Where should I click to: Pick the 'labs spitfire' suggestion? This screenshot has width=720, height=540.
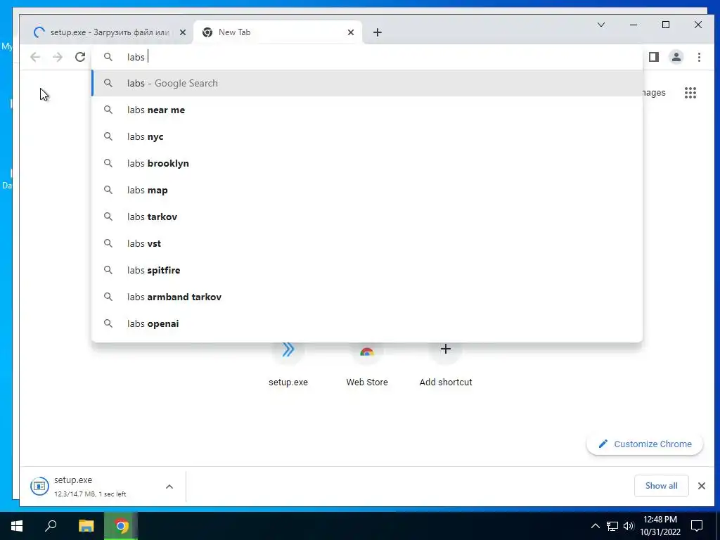pyautogui.click(x=367, y=269)
